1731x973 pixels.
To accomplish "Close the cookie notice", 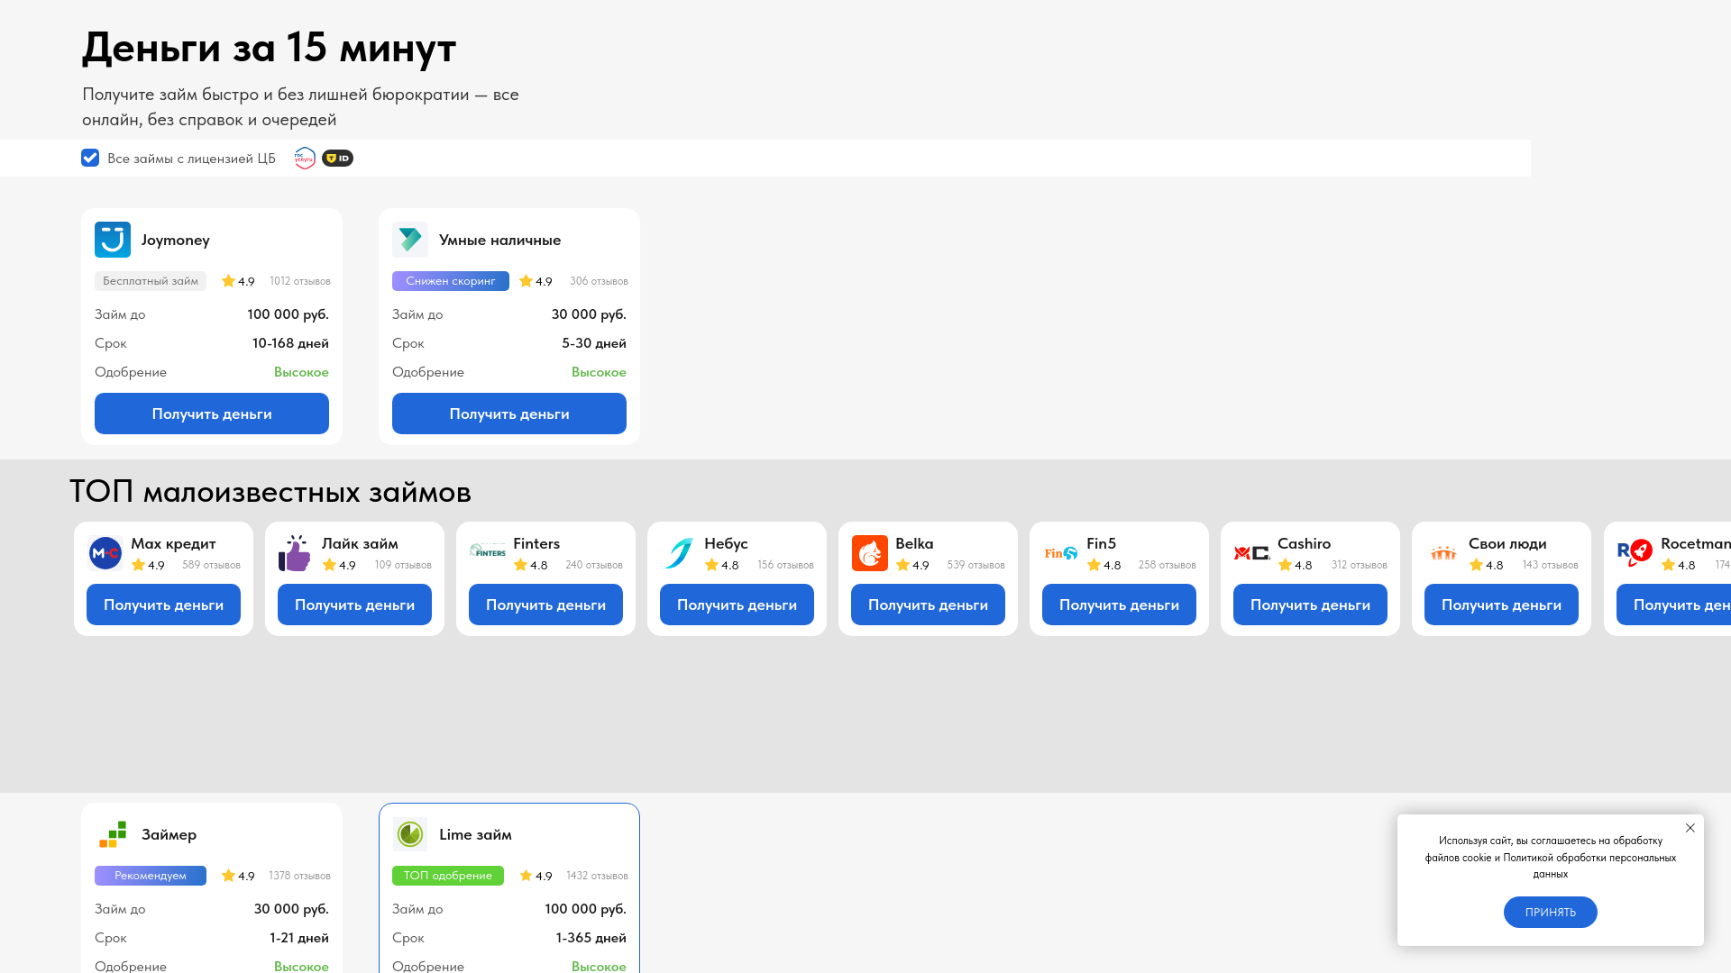I will [x=1690, y=828].
